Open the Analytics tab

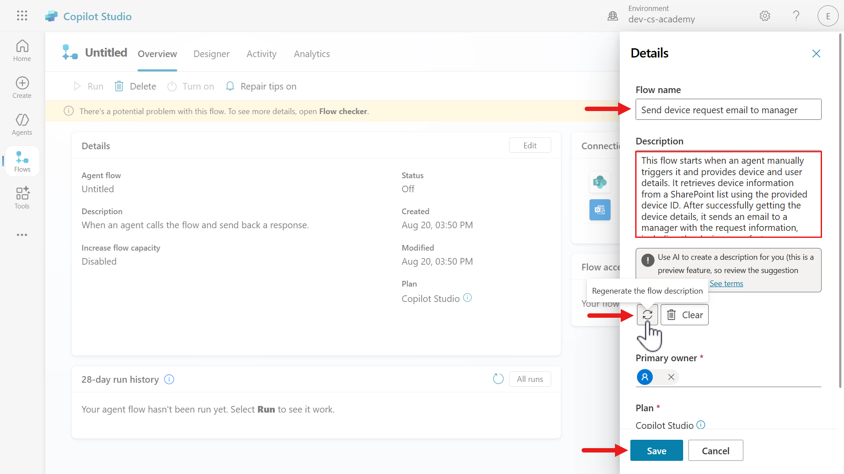tap(312, 54)
